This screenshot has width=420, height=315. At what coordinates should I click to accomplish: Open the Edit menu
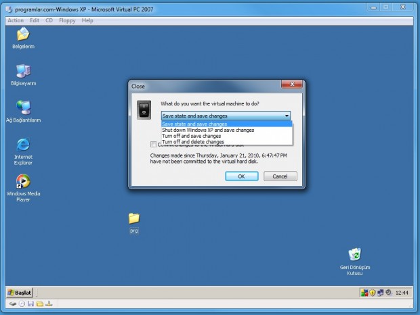35,20
